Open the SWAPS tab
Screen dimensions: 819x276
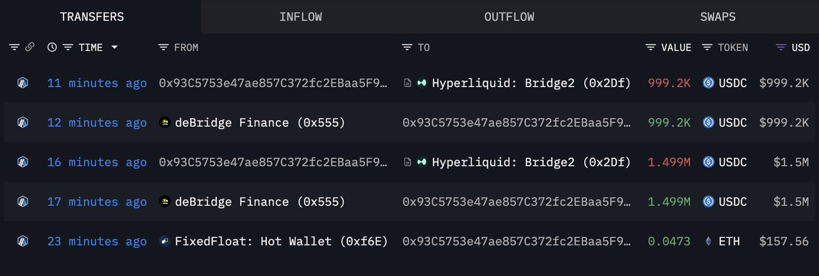(x=717, y=16)
